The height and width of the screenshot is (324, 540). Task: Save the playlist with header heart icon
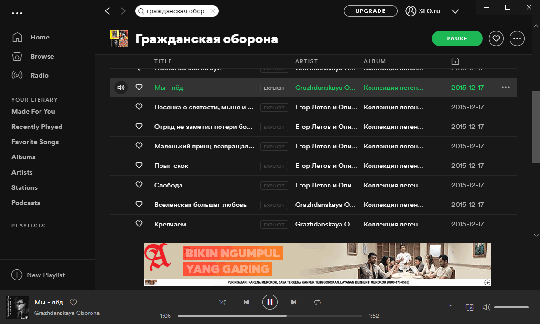(496, 39)
